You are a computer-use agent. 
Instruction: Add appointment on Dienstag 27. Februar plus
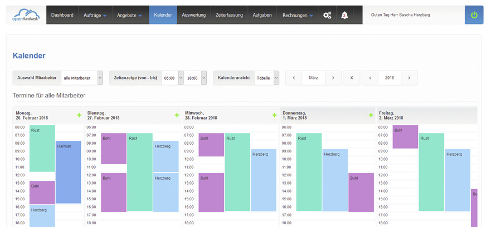(177, 115)
